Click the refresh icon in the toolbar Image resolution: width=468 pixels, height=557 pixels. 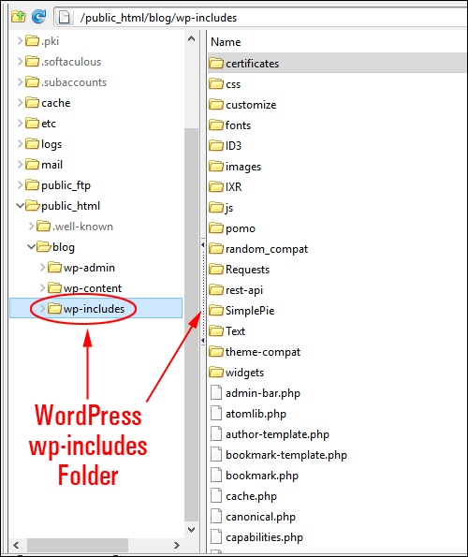click(x=38, y=16)
